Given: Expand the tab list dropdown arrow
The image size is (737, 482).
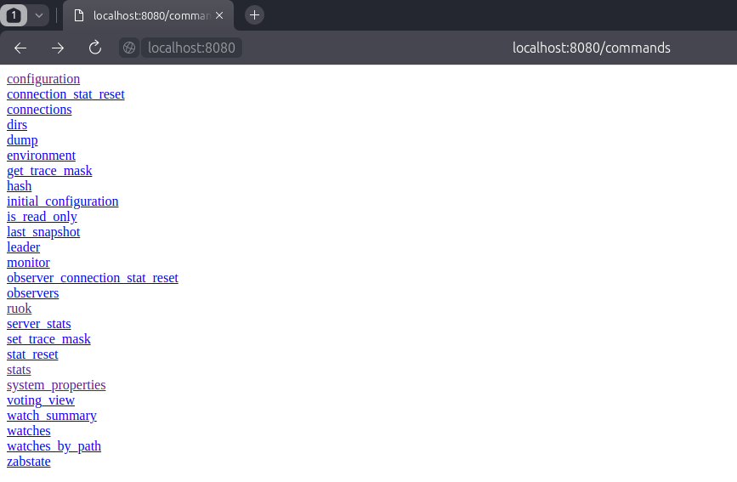Looking at the screenshot, I should pyautogui.click(x=39, y=15).
